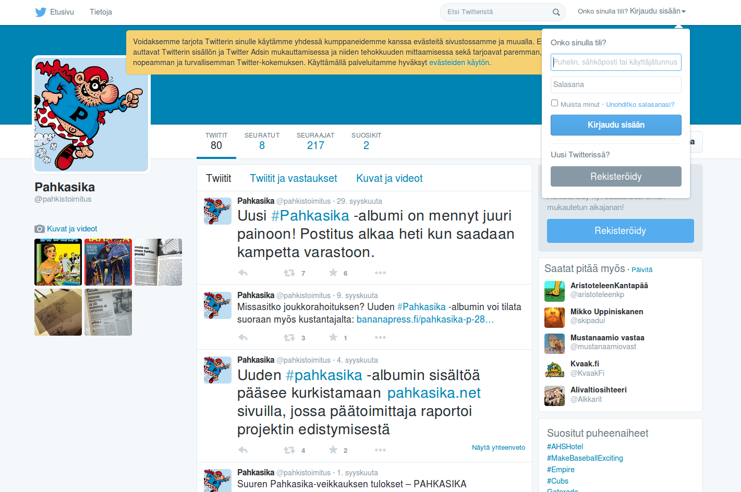Click Pahkasika avatar on 29. syyskuuta tweet
Image resolution: width=741 pixels, height=492 pixels.
[217, 211]
